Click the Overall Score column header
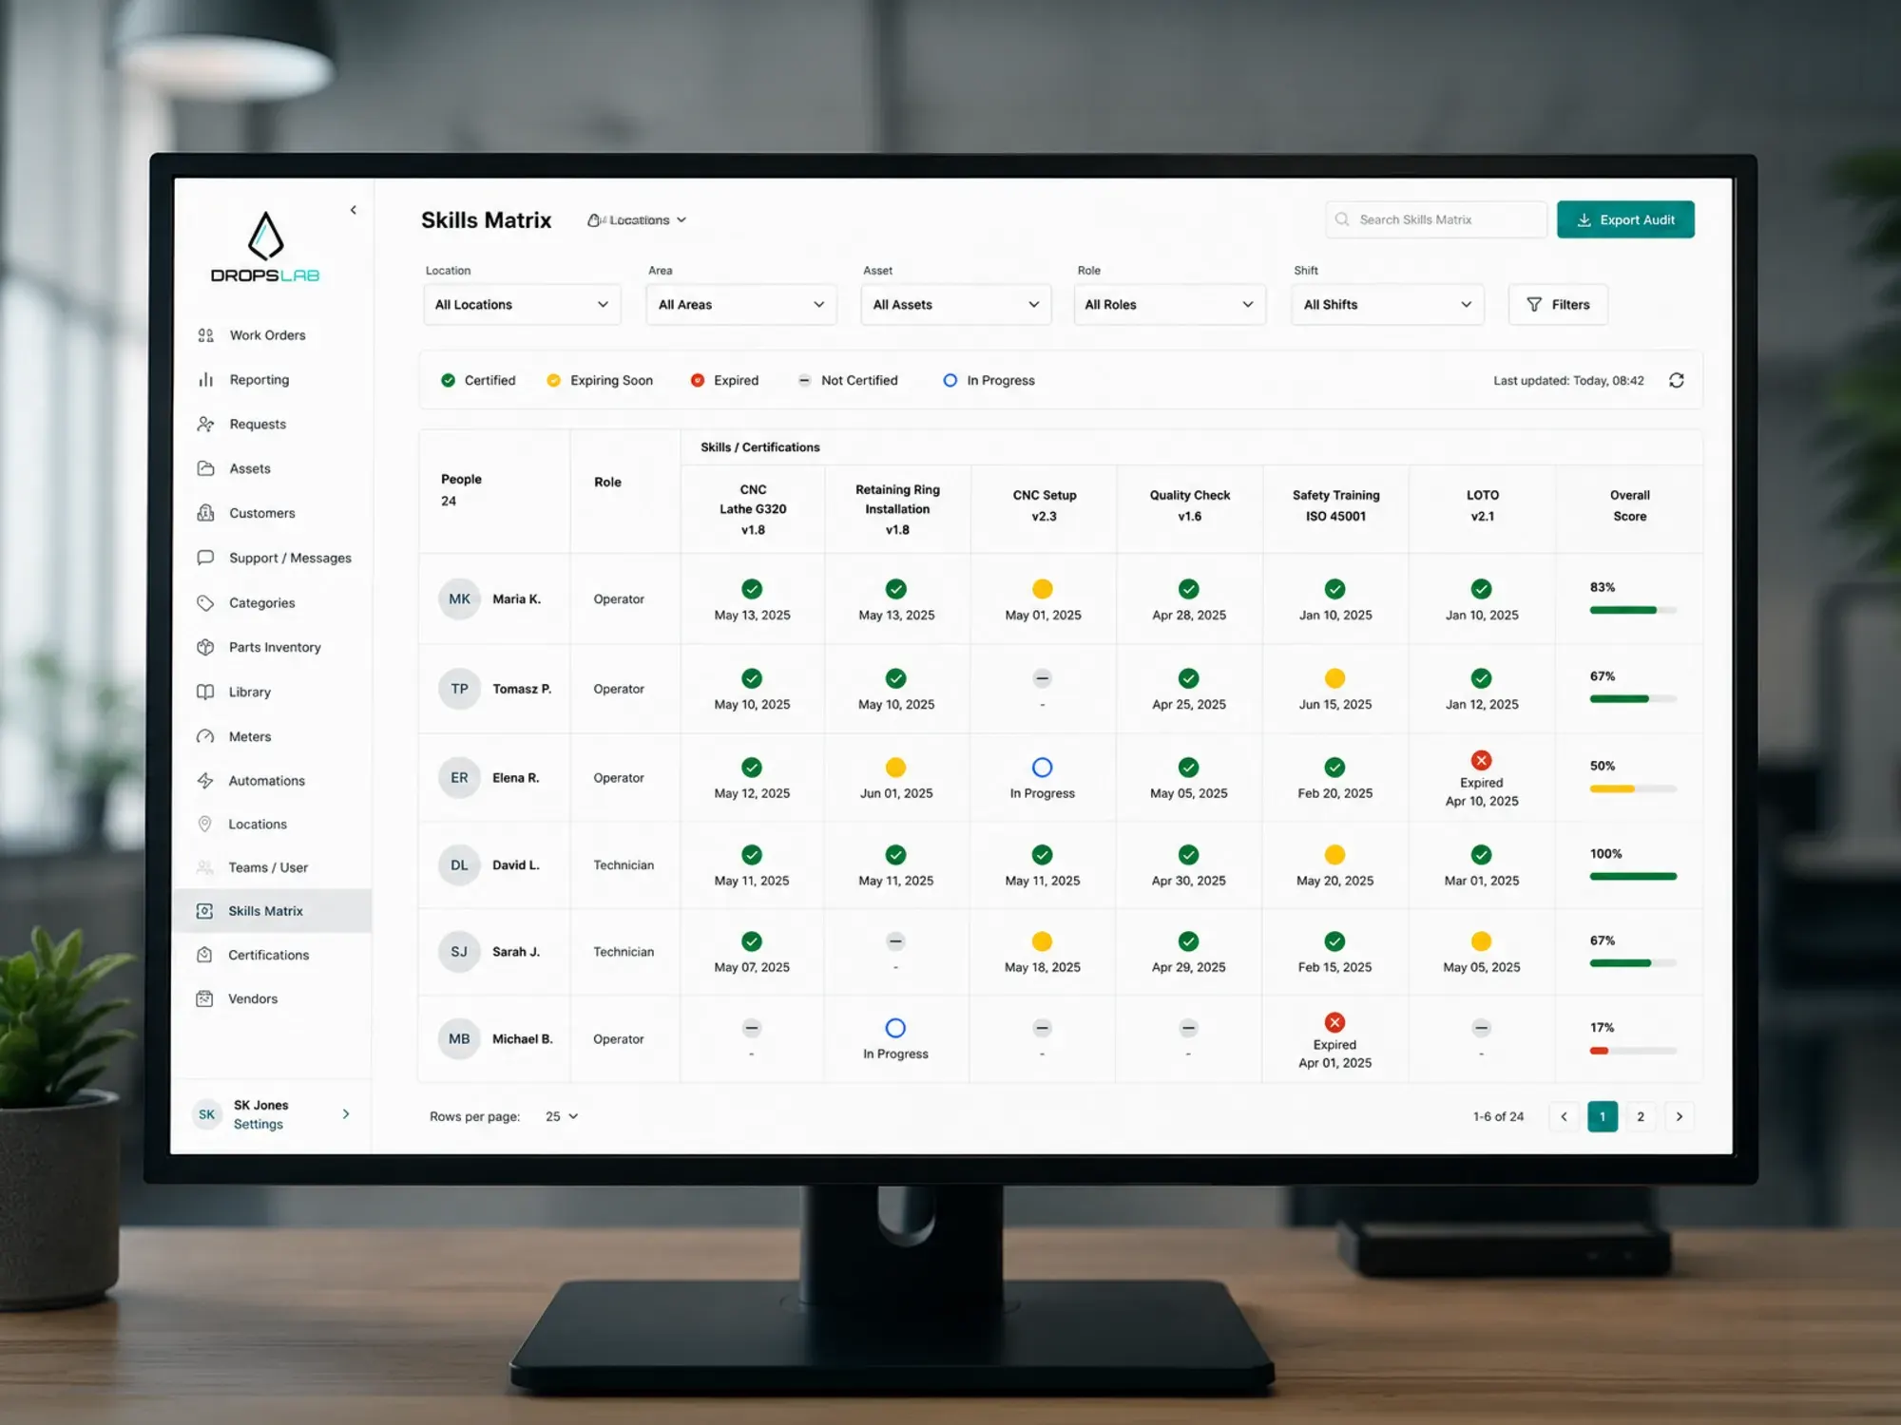Screen dimensions: 1901x1425 tap(1629, 505)
